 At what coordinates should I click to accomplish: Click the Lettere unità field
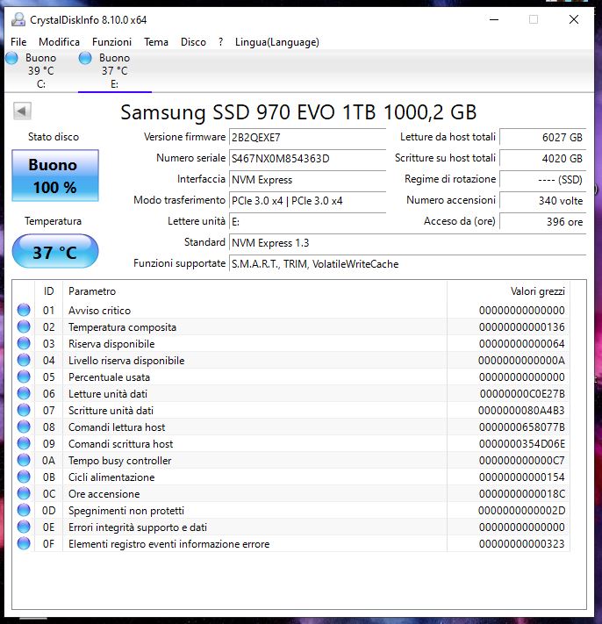[307, 222]
